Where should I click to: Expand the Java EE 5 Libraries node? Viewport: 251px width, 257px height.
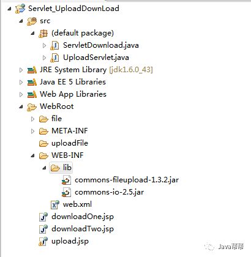click(x=21, y=83)
